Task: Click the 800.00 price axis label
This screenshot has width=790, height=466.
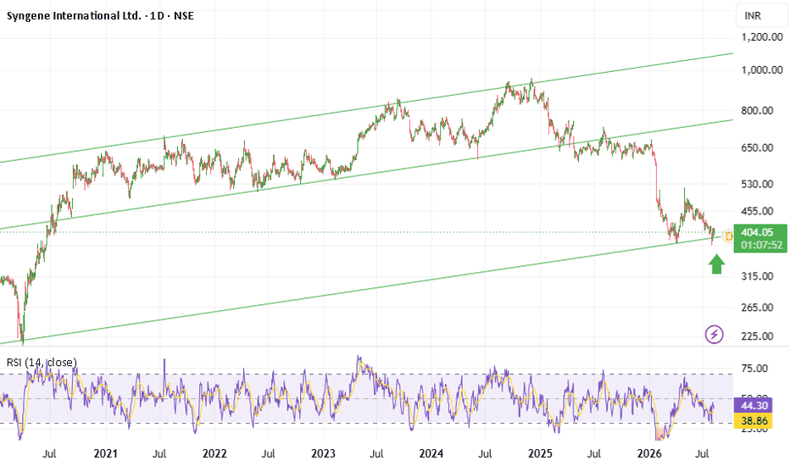Action: [757, 110]
